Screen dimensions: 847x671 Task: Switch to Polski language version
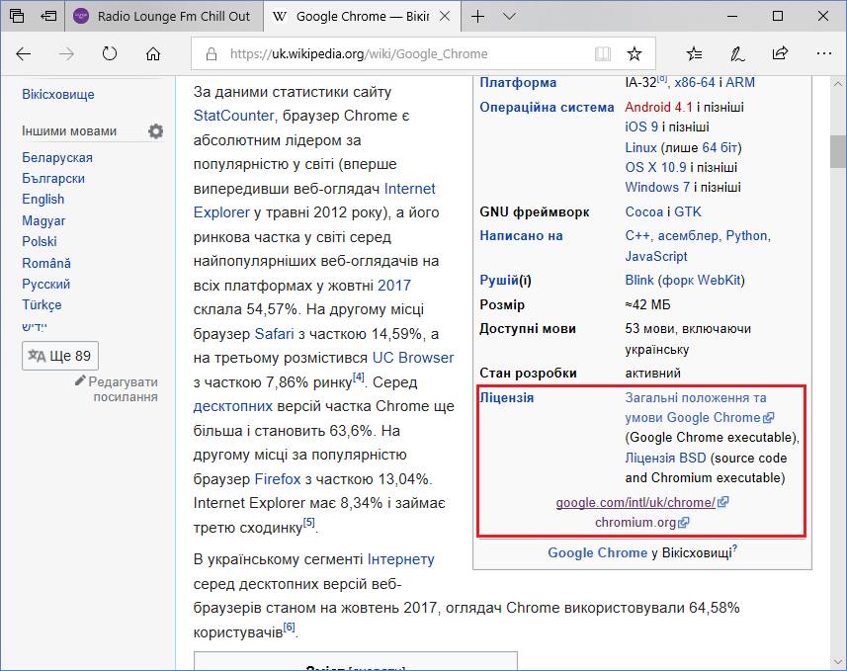(x=40, y=241)
